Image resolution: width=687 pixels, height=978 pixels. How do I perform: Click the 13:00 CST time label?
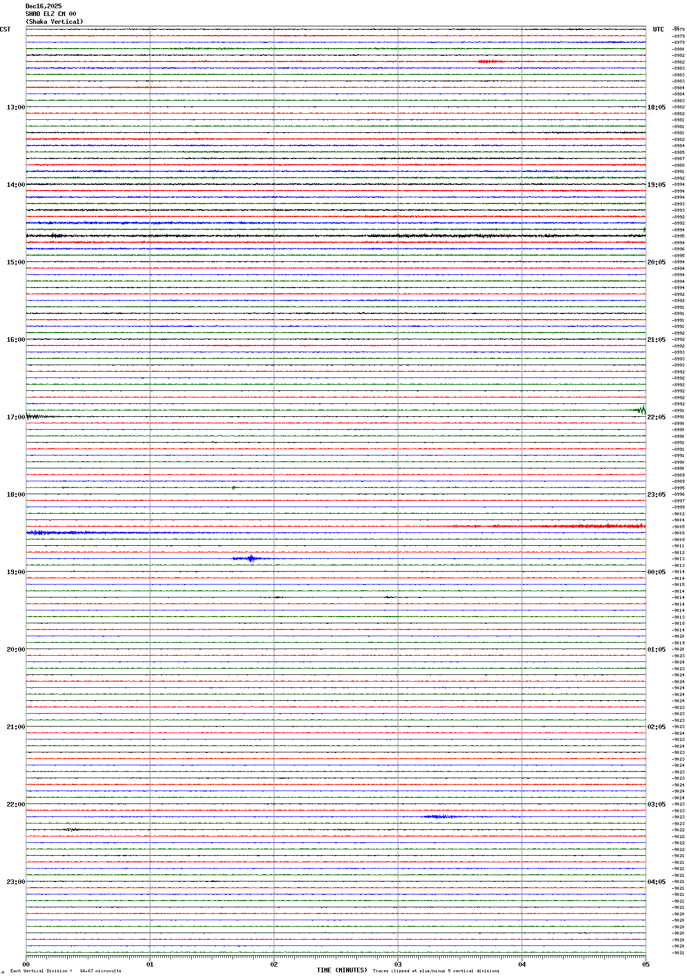pyautogui.click(x=15, y=107)
